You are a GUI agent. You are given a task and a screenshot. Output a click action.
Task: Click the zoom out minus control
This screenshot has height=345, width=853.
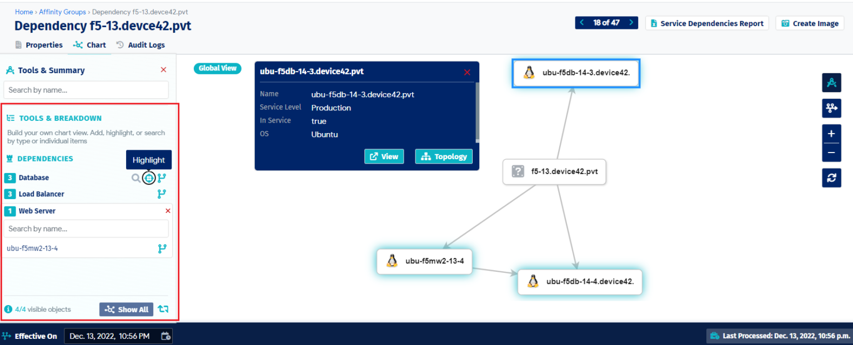point(831,152)
